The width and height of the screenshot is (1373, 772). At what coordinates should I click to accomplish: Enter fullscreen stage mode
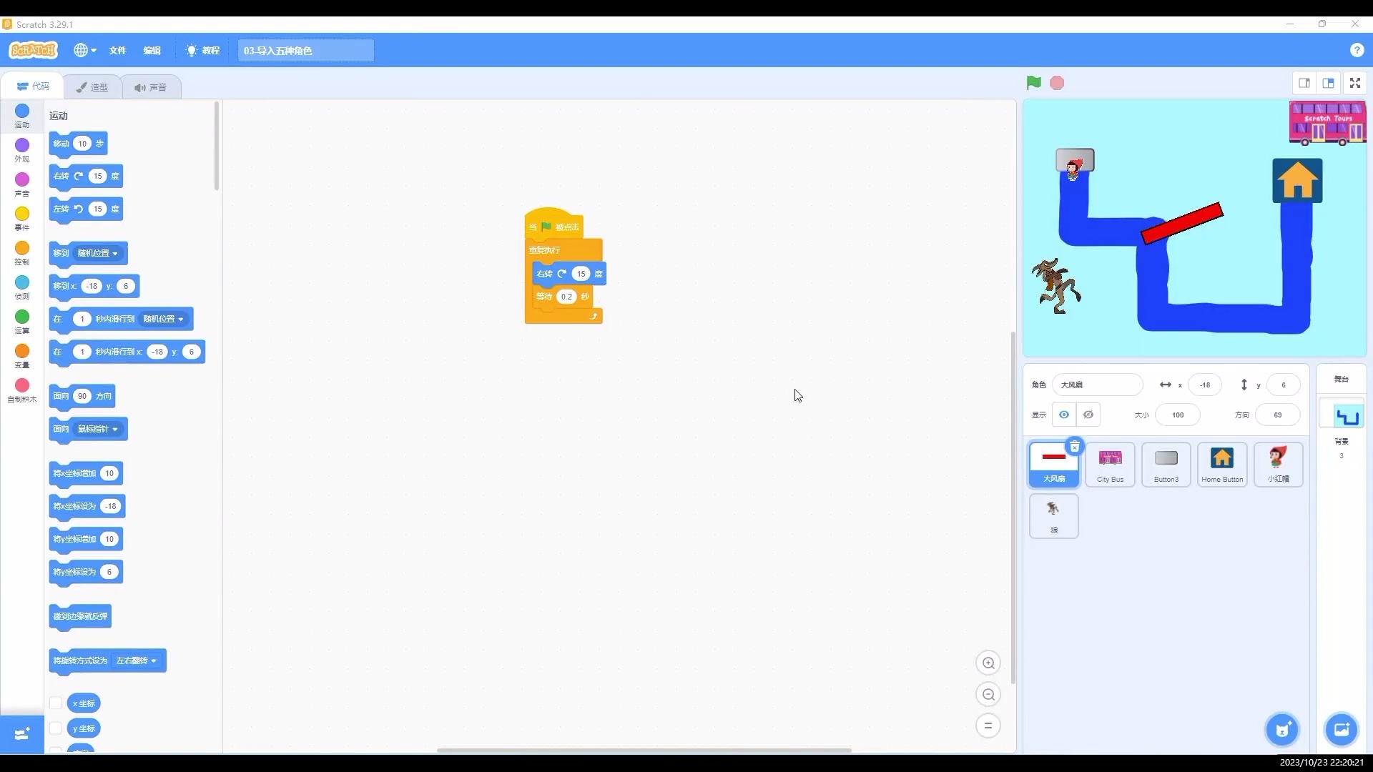click(x=1354, y=83)
